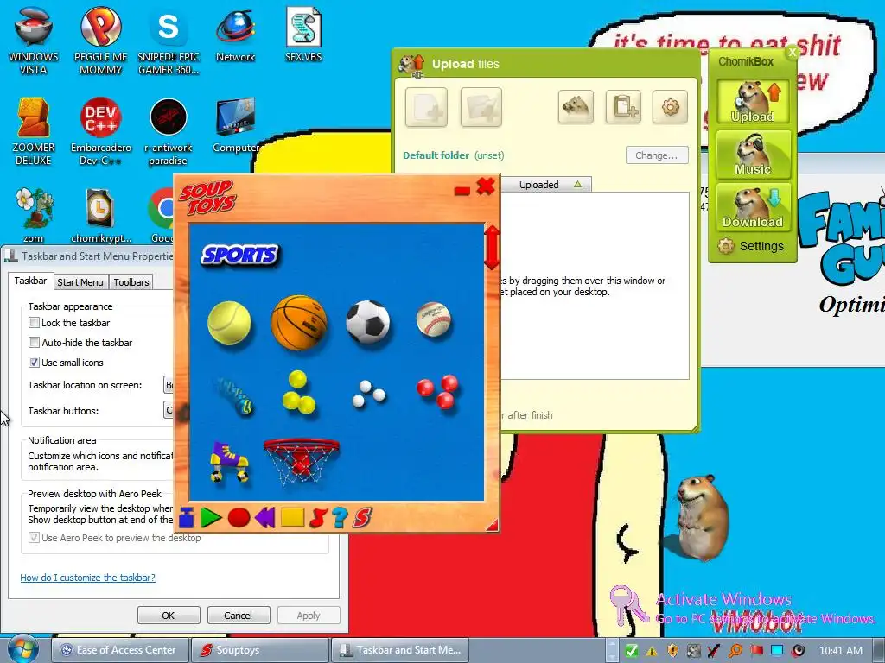The image size is (885, 663).
Task: Click the orange shield tray icon
Action: click(x=672, y=651)
